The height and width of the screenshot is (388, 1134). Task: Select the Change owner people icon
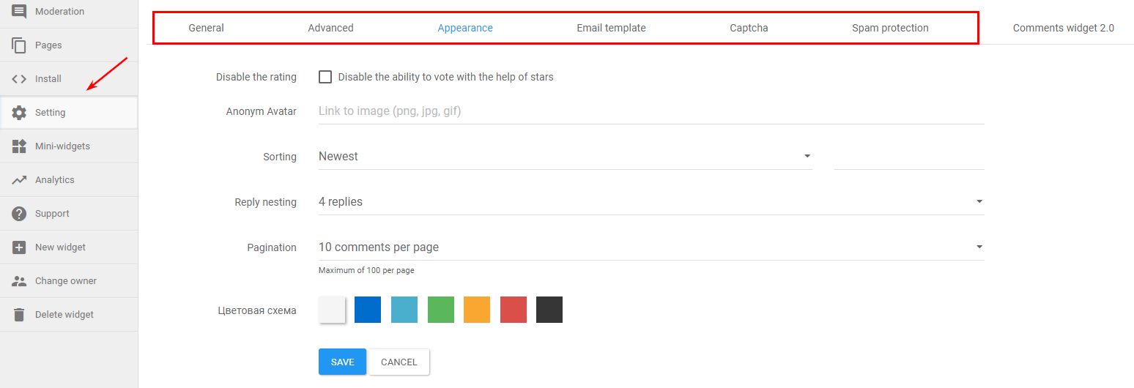pos(20,280)
